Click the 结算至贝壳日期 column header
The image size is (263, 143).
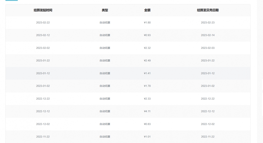pyautogui.click(x=208, y=10)
